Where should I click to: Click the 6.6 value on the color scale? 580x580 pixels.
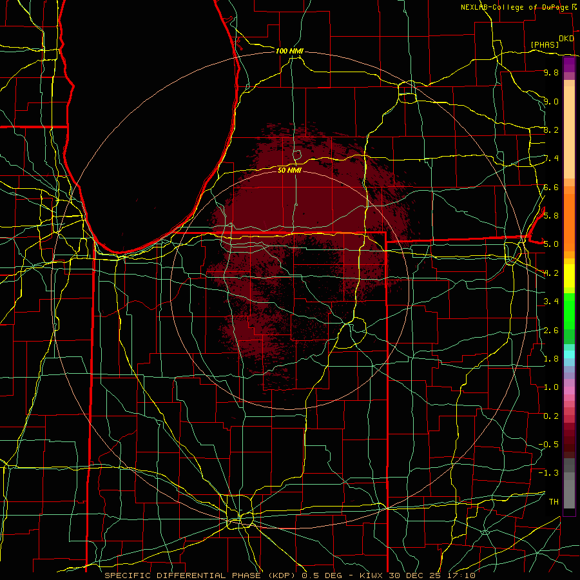[x=551, y=187]
